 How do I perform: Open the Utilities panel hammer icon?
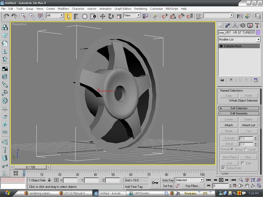tap(257, 25)
